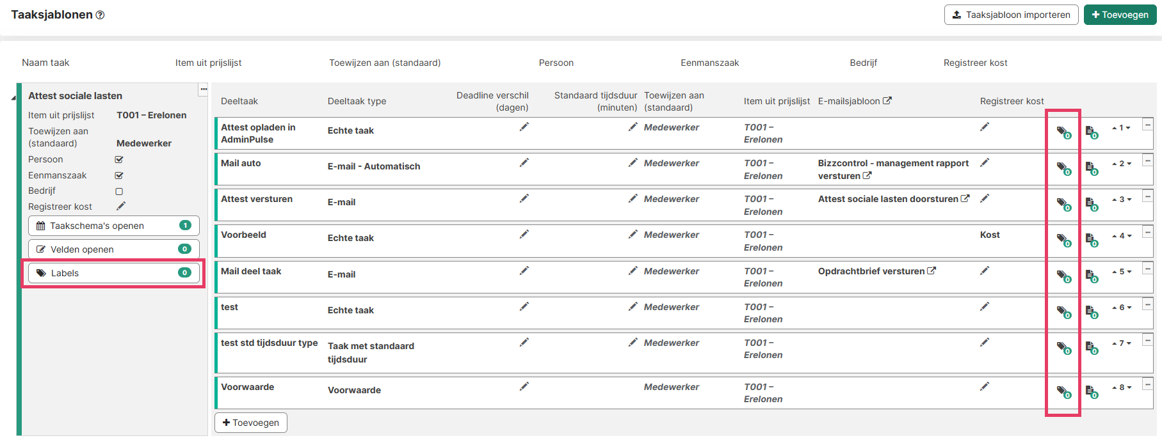The height and width of the screenshot is (438, 1162).
Task: Open the Taakschema's openen panel
Action: (x=113, y=226)
